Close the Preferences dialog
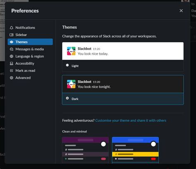The width and height of the screenshot is (196, 169). click(x=181, y=11)
